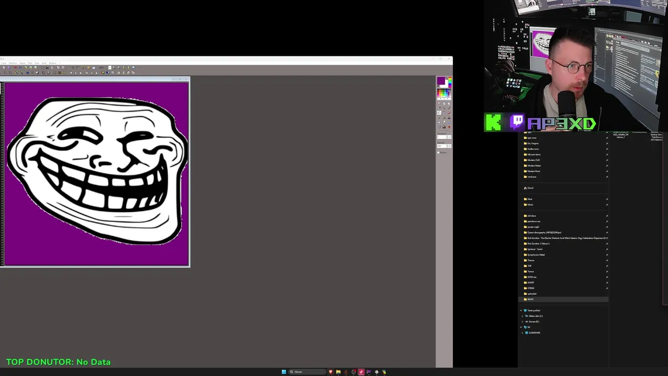The height and width of the screenshot is (376, 668).
Task: Click pin icon beside 'Symphonic Metal' folder
Action: click(x=606, y=255)
